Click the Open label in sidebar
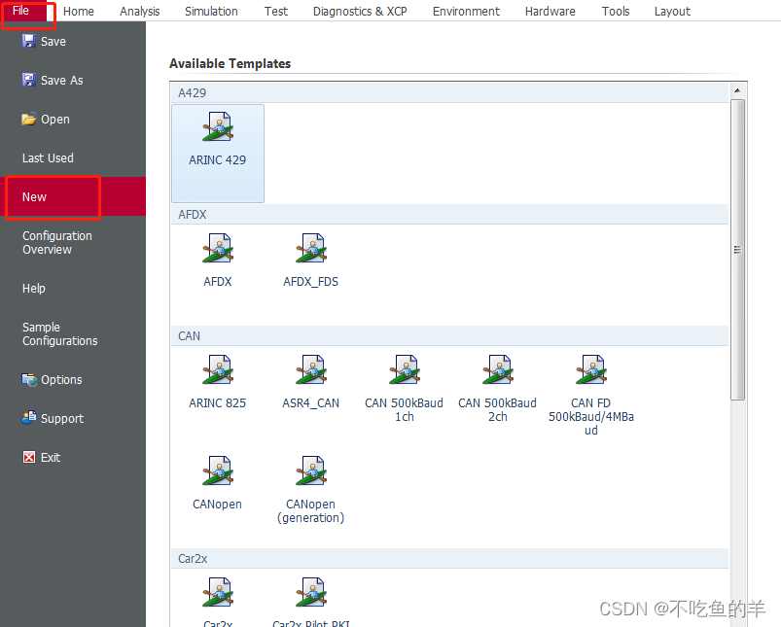The width and height of the screenshot is (781, 627). (x=55, y=119)
